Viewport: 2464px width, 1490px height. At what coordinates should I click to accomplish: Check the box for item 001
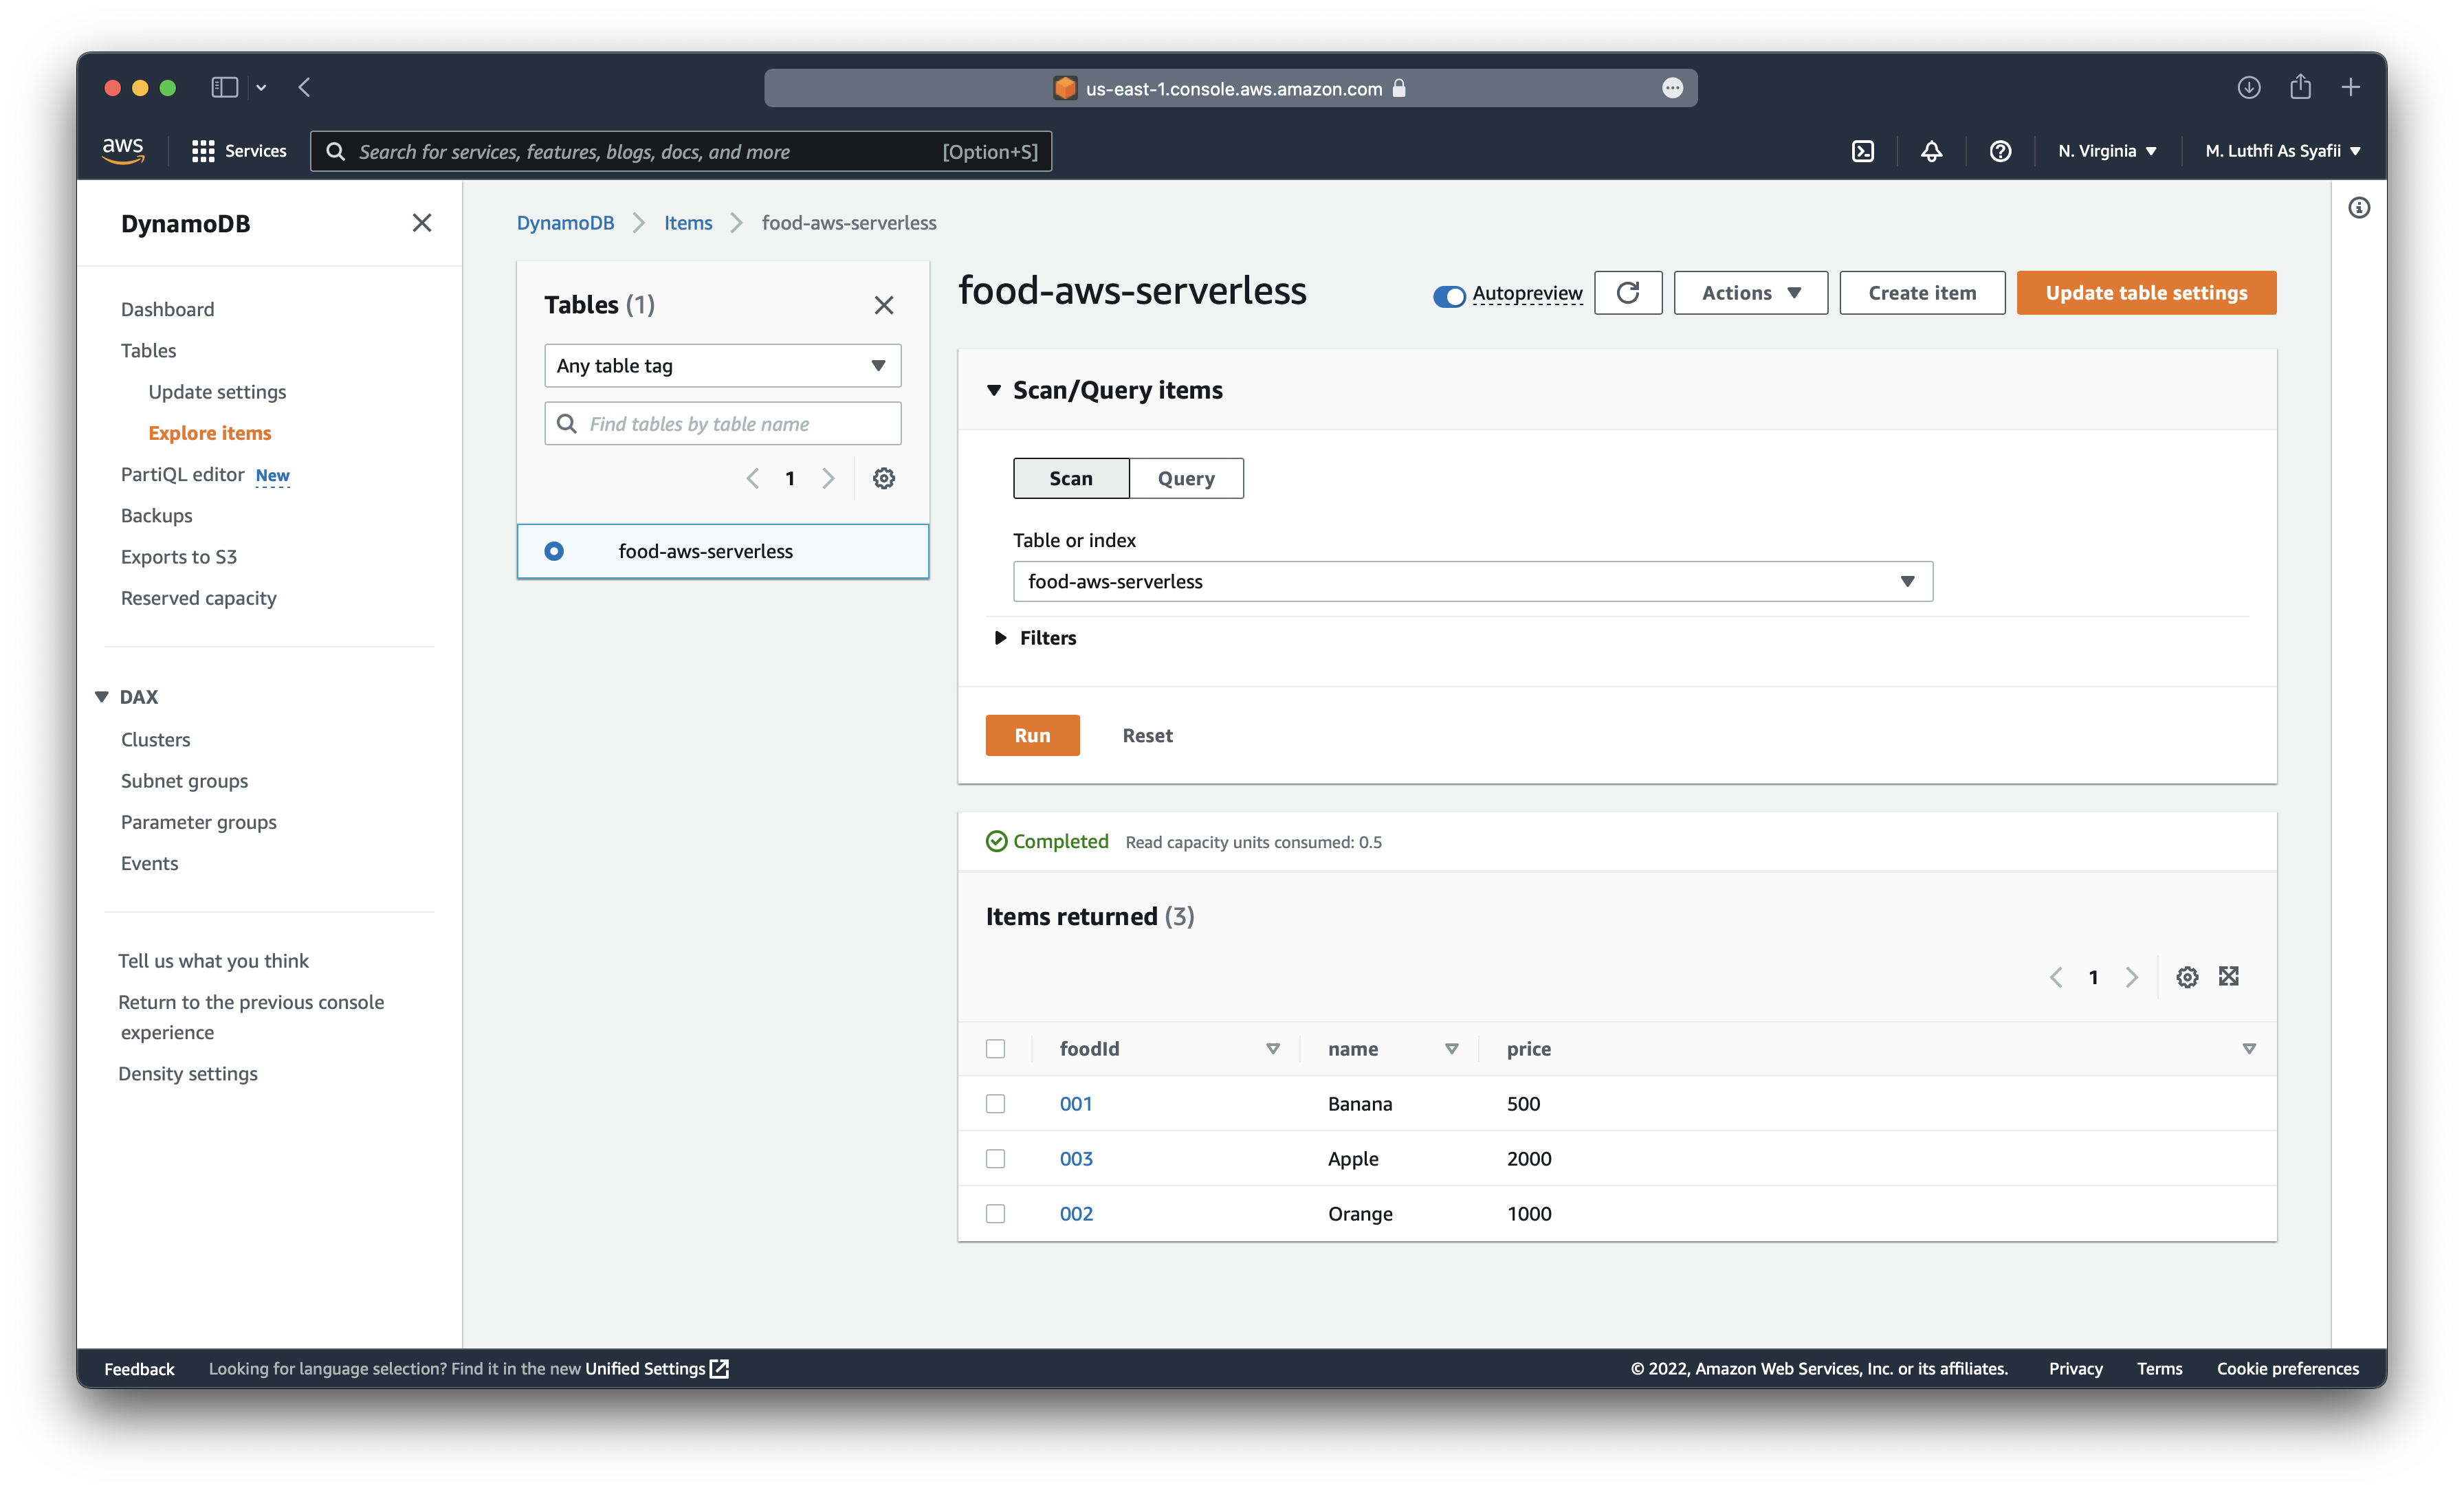pyautogui.click(x=995, y=1104)
